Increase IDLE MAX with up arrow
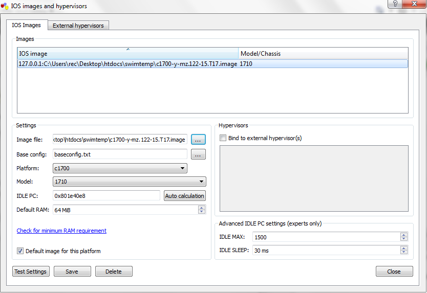Image resolution: width=427 pixels, height=293 pixels. tap(404, 235)
